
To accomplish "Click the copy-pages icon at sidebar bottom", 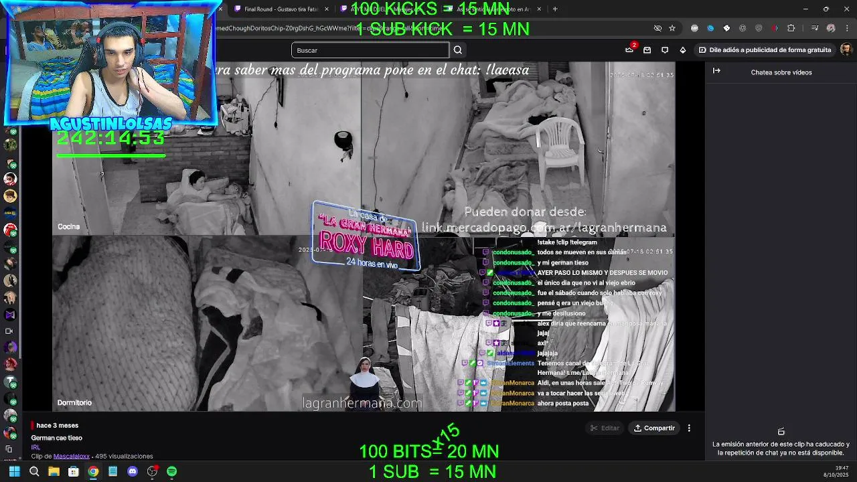I will click(9, 449).
